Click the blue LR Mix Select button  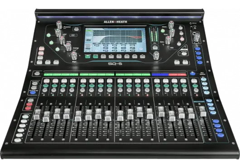193,74
